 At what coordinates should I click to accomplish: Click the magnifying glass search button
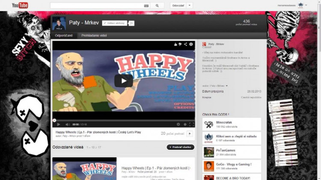157,6
